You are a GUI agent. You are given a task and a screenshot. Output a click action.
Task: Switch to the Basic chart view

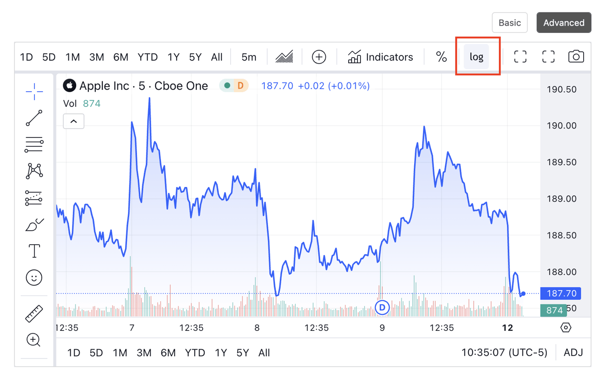tap(510, 23)
